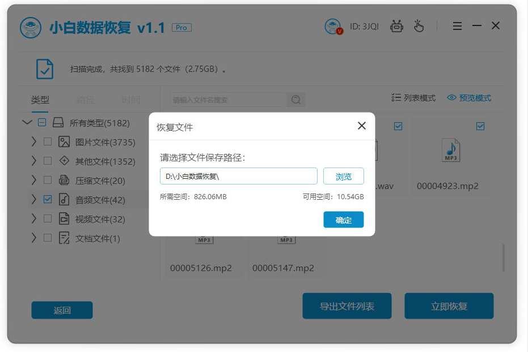Click the file list vertical scrollbar
528x352 pixels.
[504, 257]
